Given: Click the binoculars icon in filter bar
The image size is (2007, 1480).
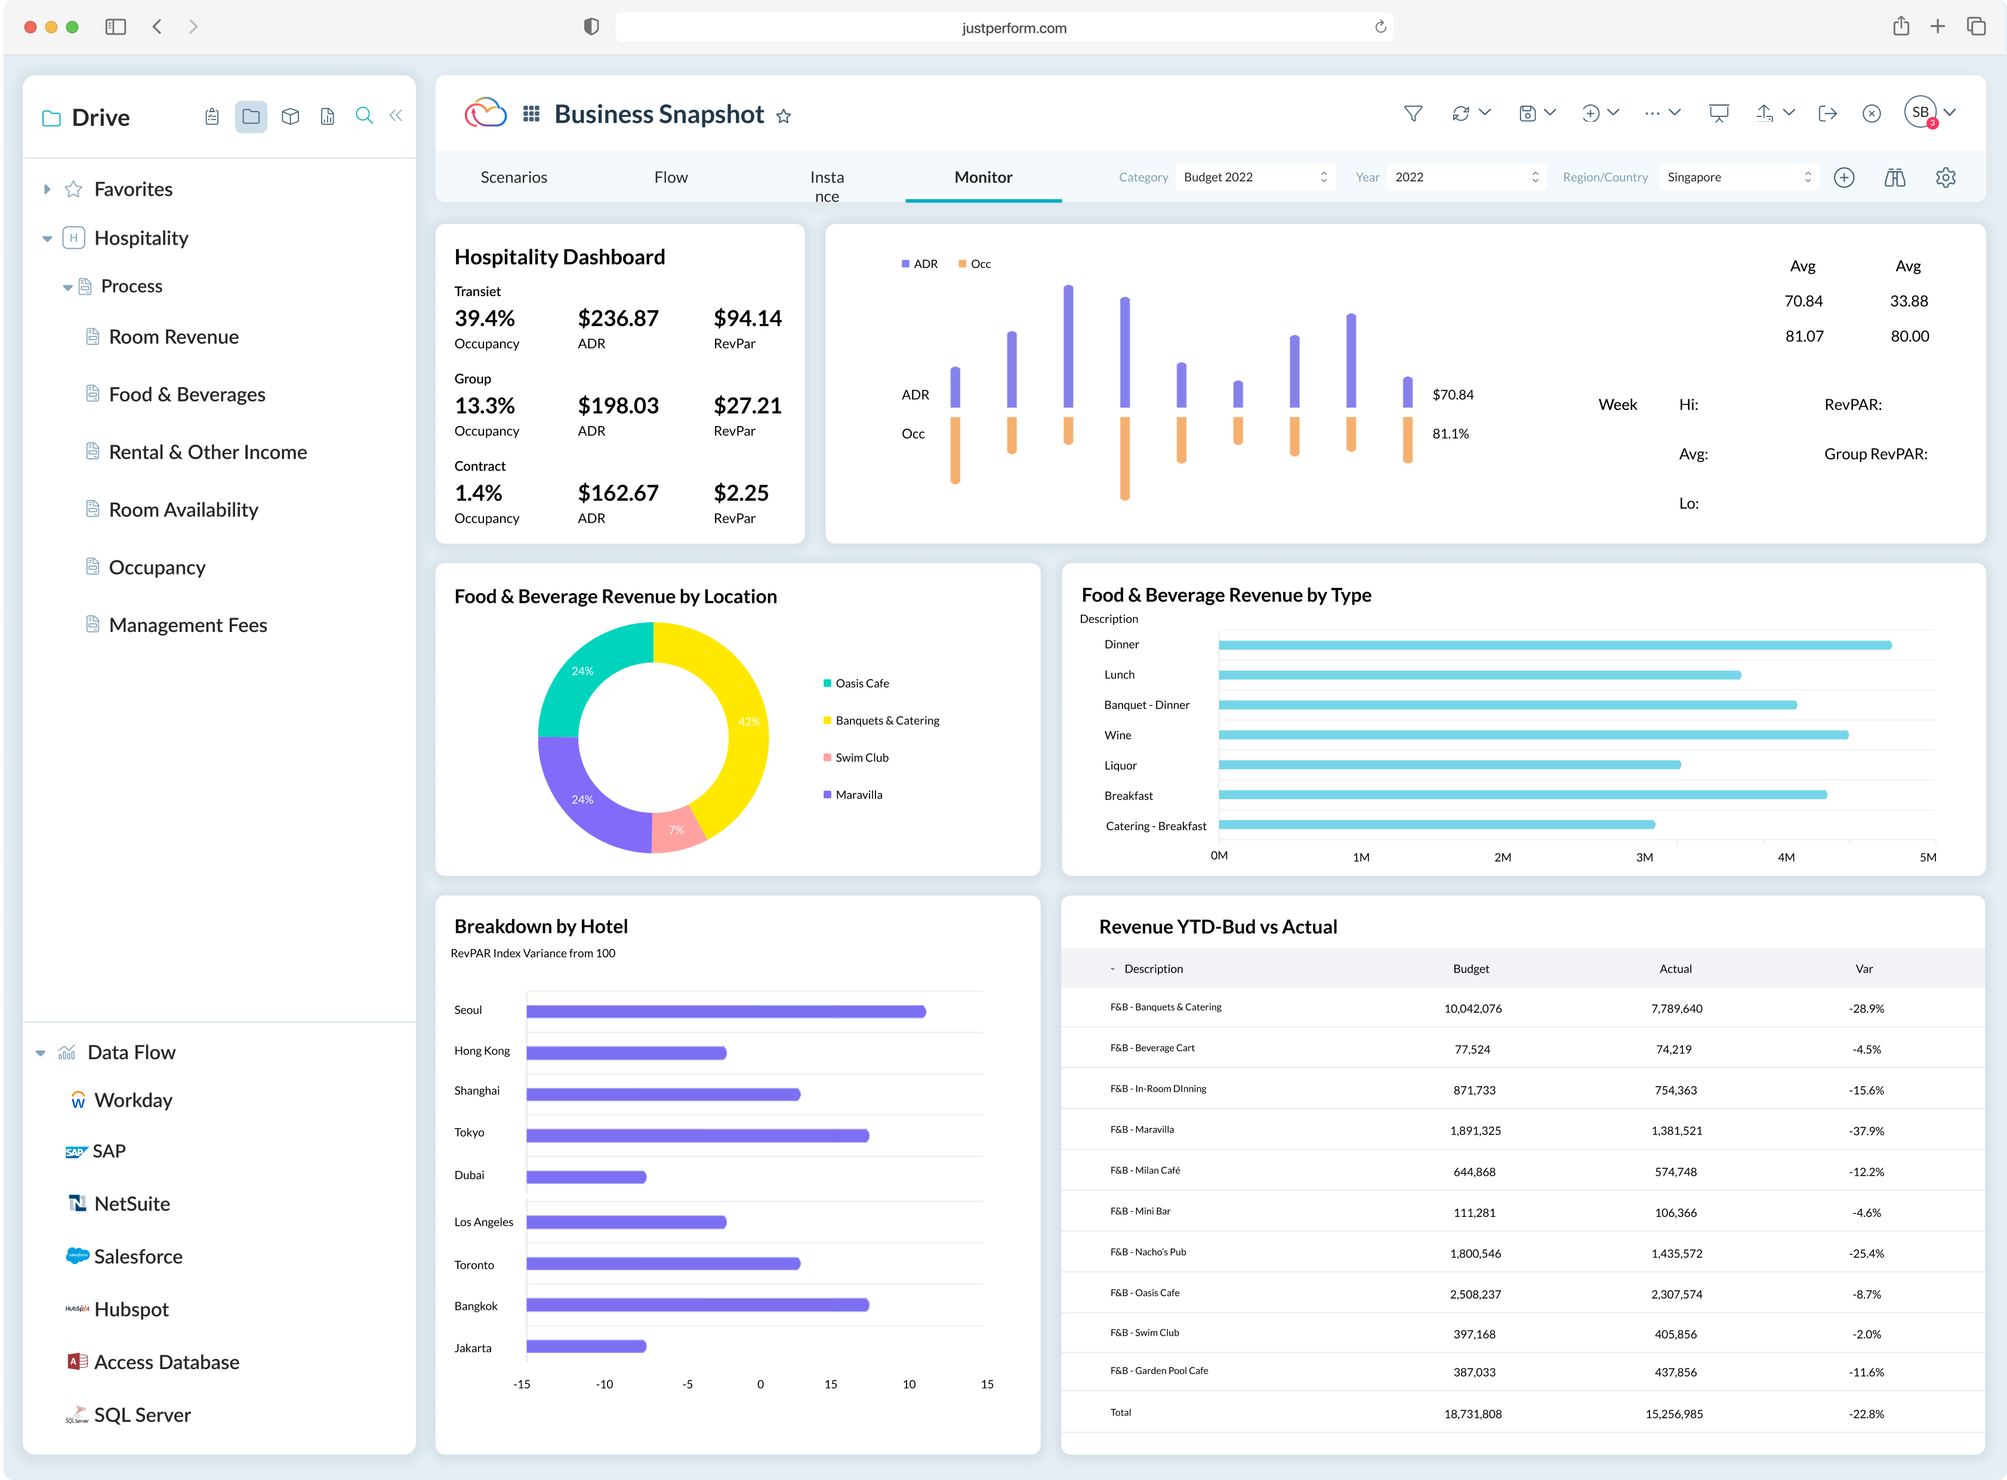Looking at the screenshot, I should tap(1894, 177).
